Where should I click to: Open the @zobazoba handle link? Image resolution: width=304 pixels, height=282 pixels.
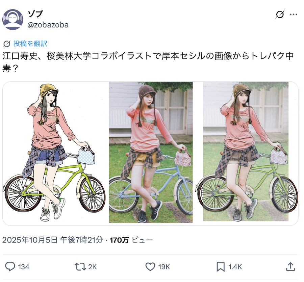(48, 25)
